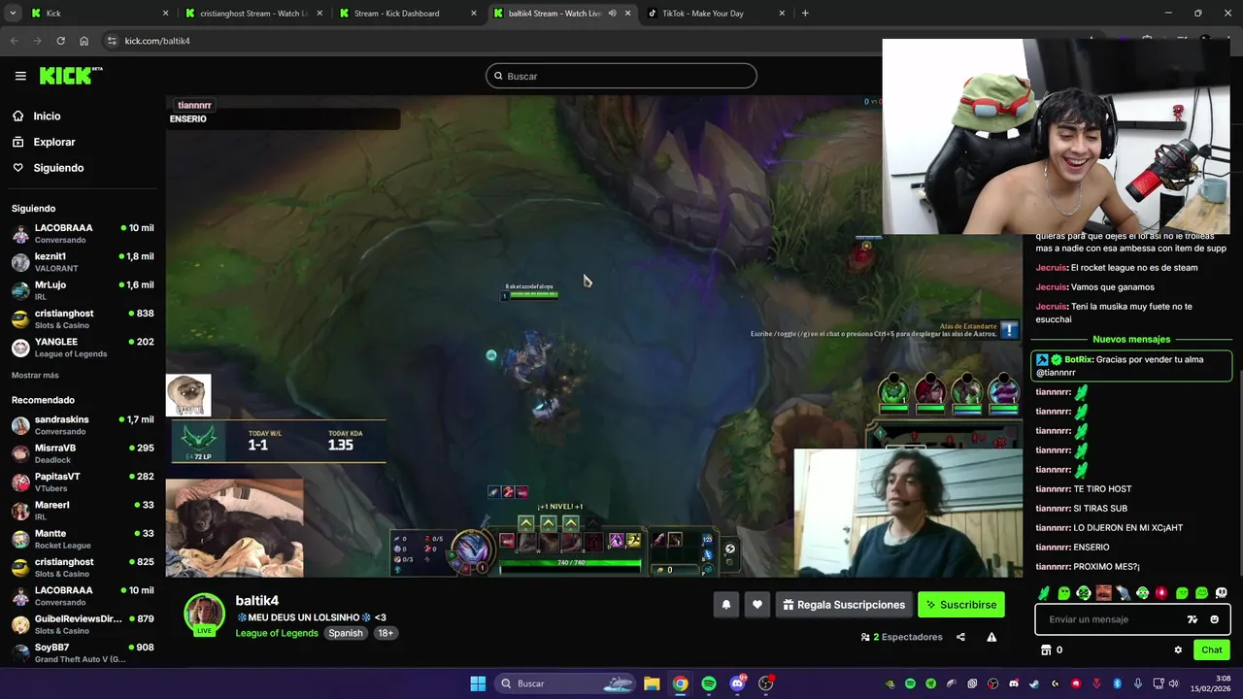
Task: Click the 18+ tag
Action: (x=385, y=633)
